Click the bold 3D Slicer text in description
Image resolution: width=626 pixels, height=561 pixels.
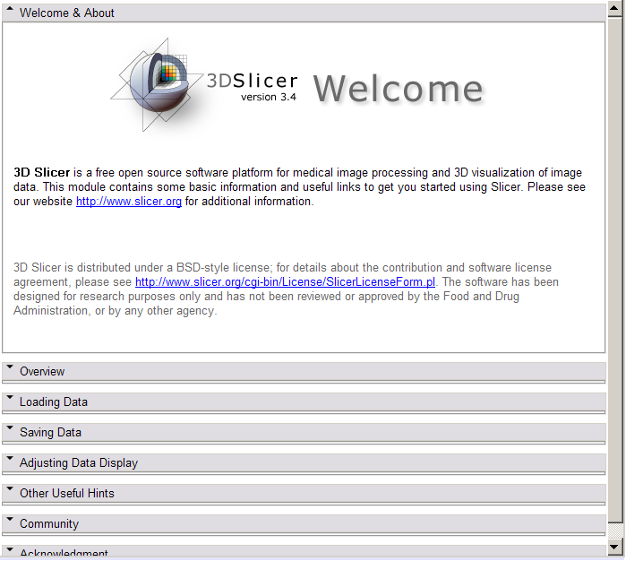coord(42,173)
